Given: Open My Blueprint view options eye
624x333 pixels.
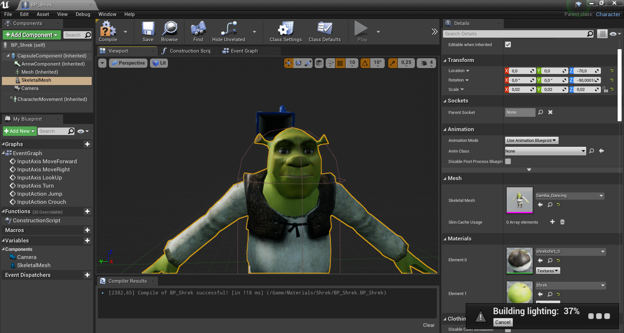Looking at the screenshot, I should pyautogui.click(x=83, y=131).
